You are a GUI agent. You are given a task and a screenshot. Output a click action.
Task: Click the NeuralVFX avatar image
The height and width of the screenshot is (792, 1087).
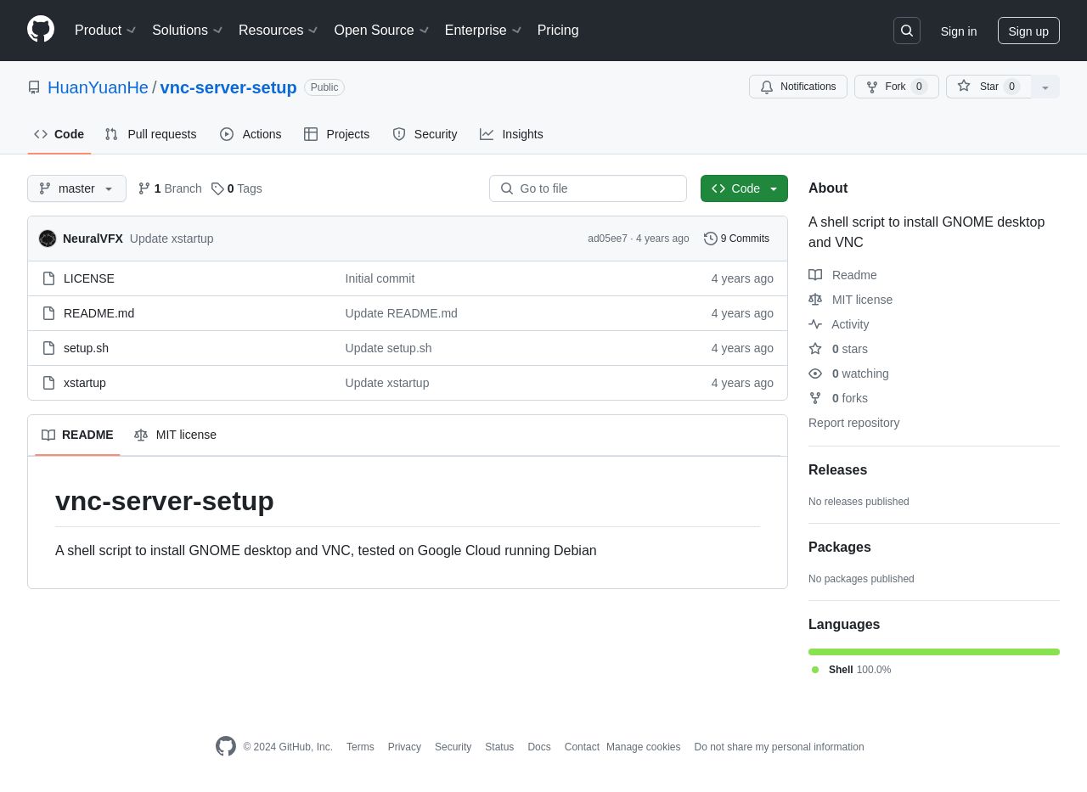[48, 239]
